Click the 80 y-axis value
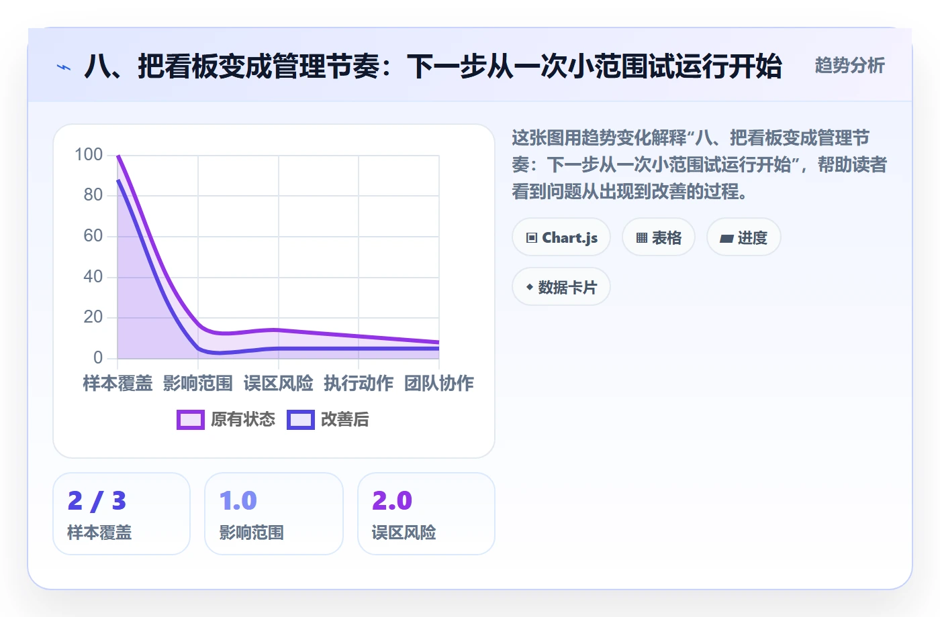The width and height of the screenshot is (940, 617). (x=93, y=195)
